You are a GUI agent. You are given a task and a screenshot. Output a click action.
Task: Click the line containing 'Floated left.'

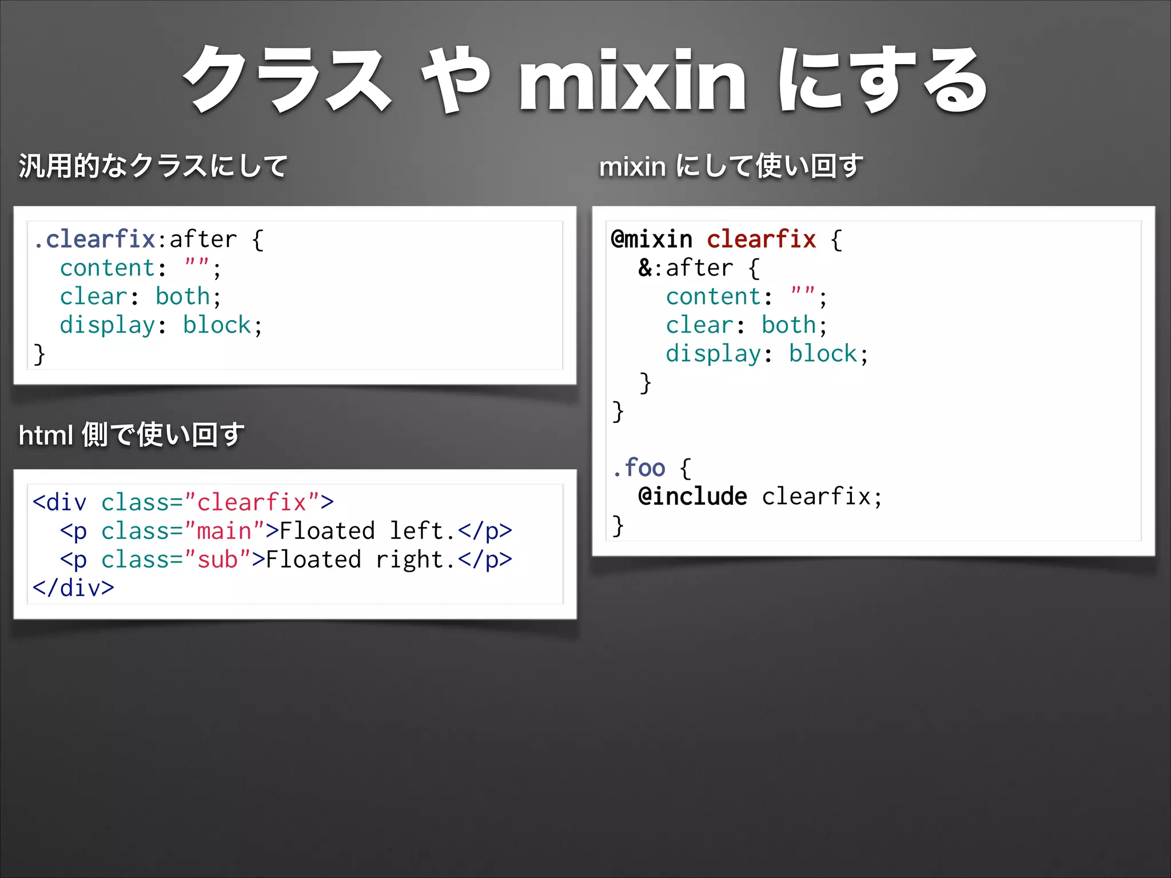(286, 530)
